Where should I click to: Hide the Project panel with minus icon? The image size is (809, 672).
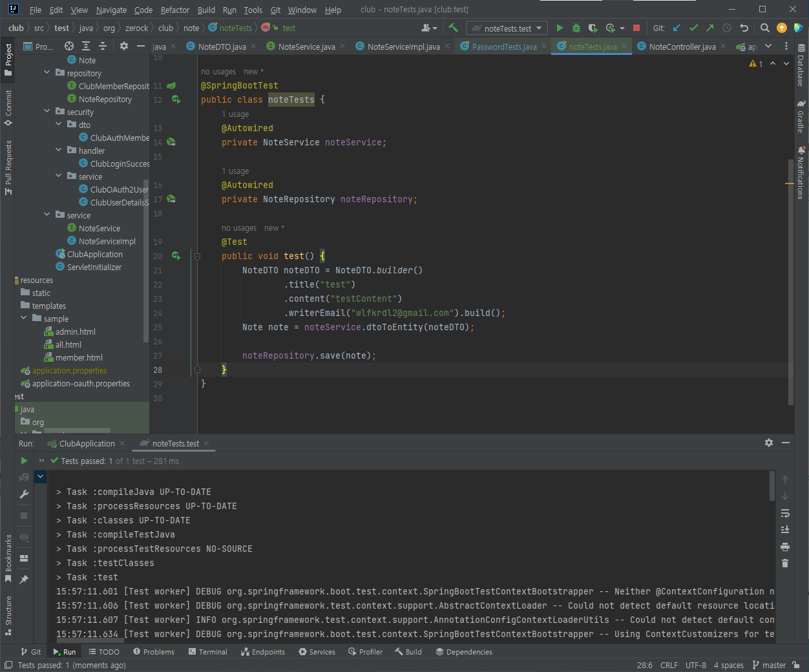pos(141,46)
